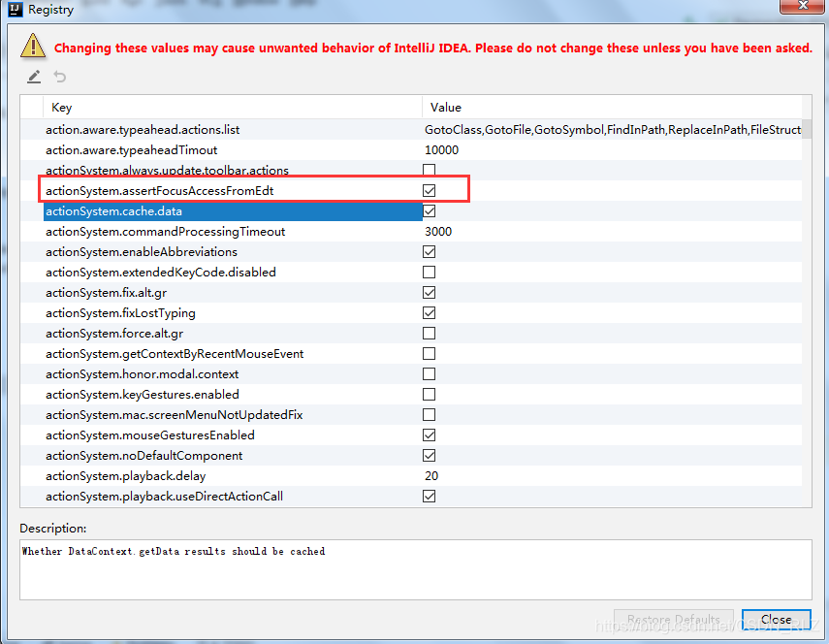Screen dimensions: 829x644
Task: Click the Key column header
Action: pyautogui.click(x=61, y=107)
